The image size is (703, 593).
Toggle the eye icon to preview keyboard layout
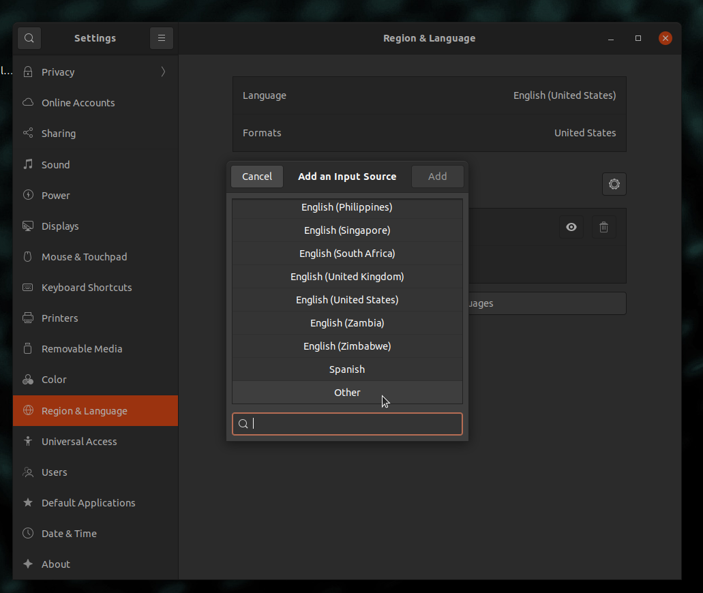pyautogui.click(x=571, y=227)
